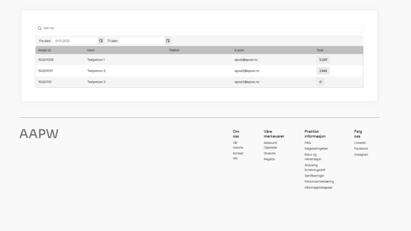Screen dimensions: 411x231
Task: Visit the Facebook footer link
Action: (x=361, y=149)
